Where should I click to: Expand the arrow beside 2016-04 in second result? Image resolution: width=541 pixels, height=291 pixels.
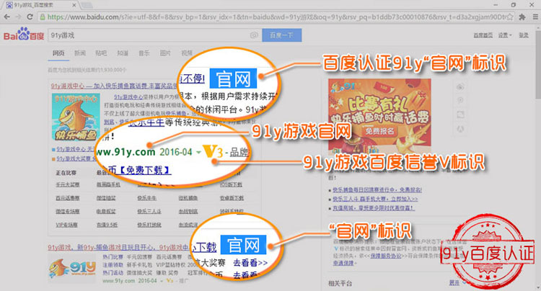click(x=162, y=281)
